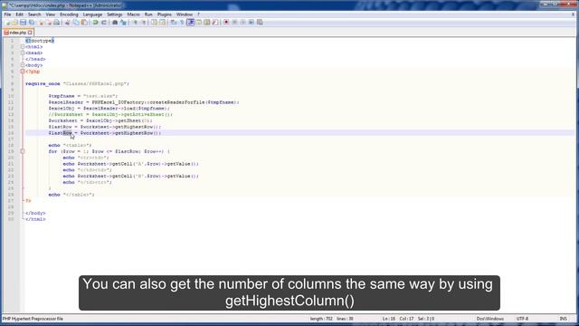Image resolution: width=579 pixels, height=326 pixels.
Task: Click the UTF-8 encoding status field
Action: pos(522,319)
